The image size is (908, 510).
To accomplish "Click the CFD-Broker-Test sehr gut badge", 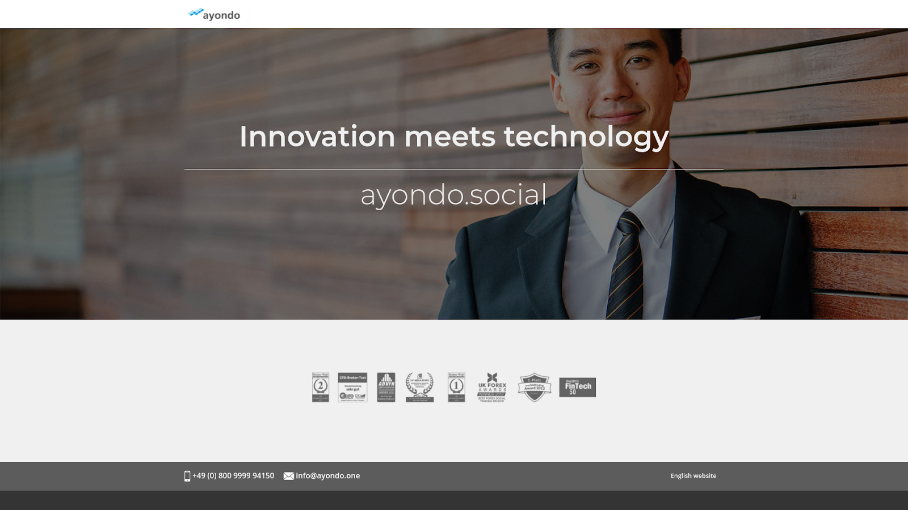I will tap(352, 388).
